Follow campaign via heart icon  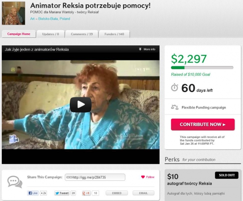tap(143, 177)
